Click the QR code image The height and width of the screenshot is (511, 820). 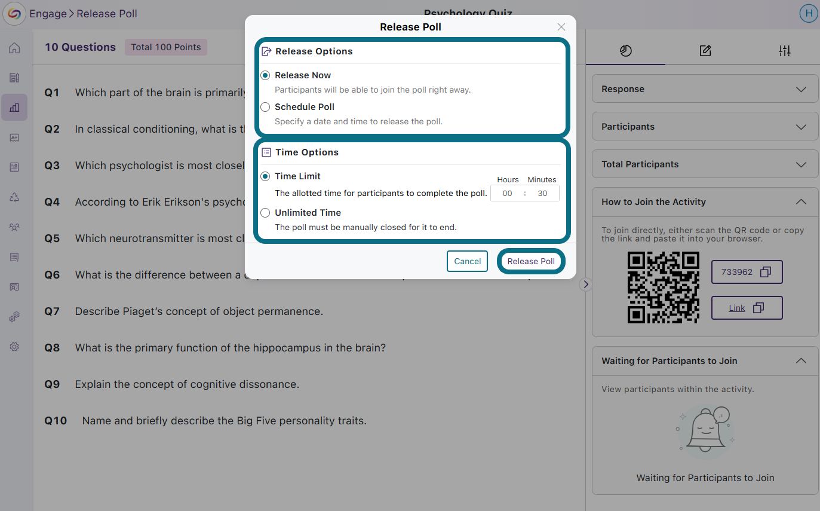(x=663, y=287)
